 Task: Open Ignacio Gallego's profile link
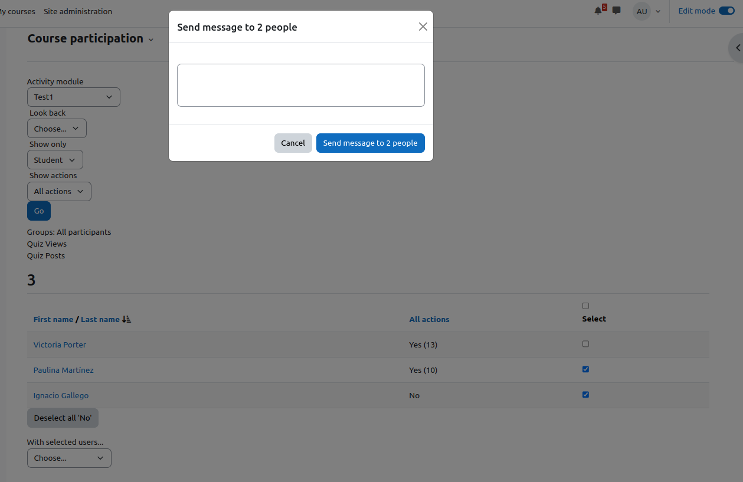[x=61, y=395]
